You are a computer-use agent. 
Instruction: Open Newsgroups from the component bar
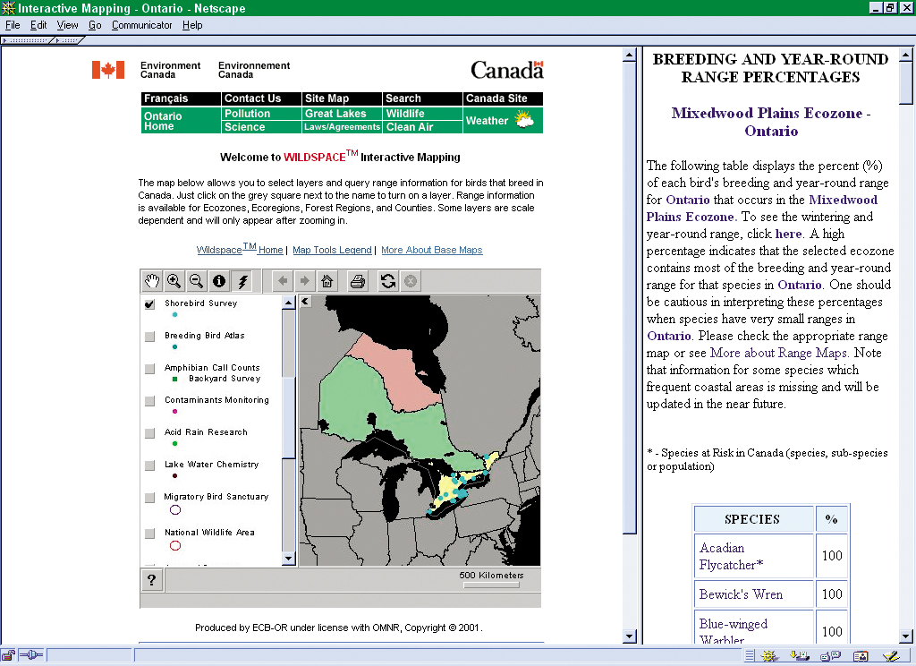[x=830, y=656]
